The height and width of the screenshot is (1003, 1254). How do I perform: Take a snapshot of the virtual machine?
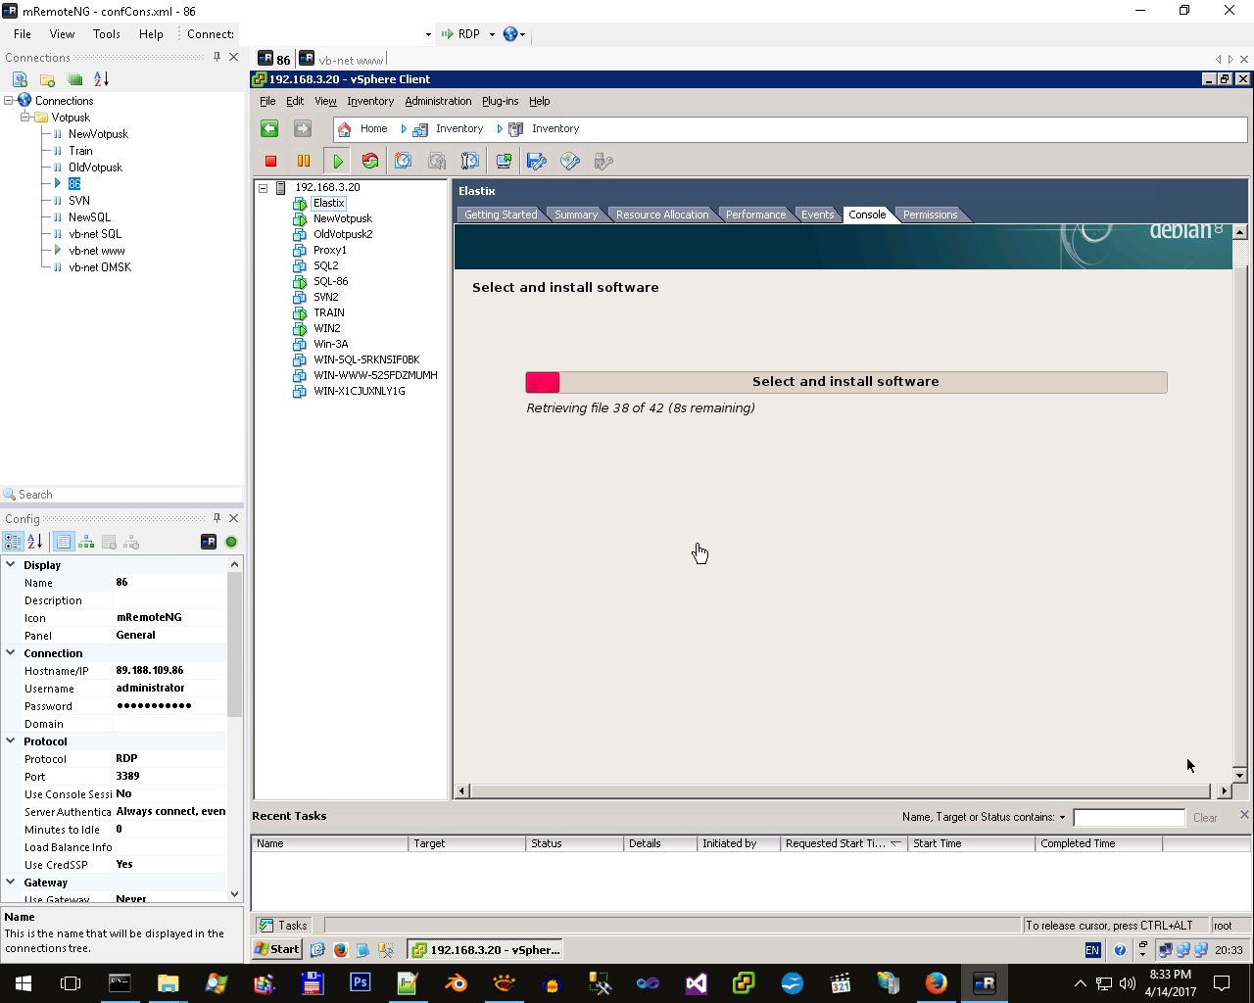point(404,162)
